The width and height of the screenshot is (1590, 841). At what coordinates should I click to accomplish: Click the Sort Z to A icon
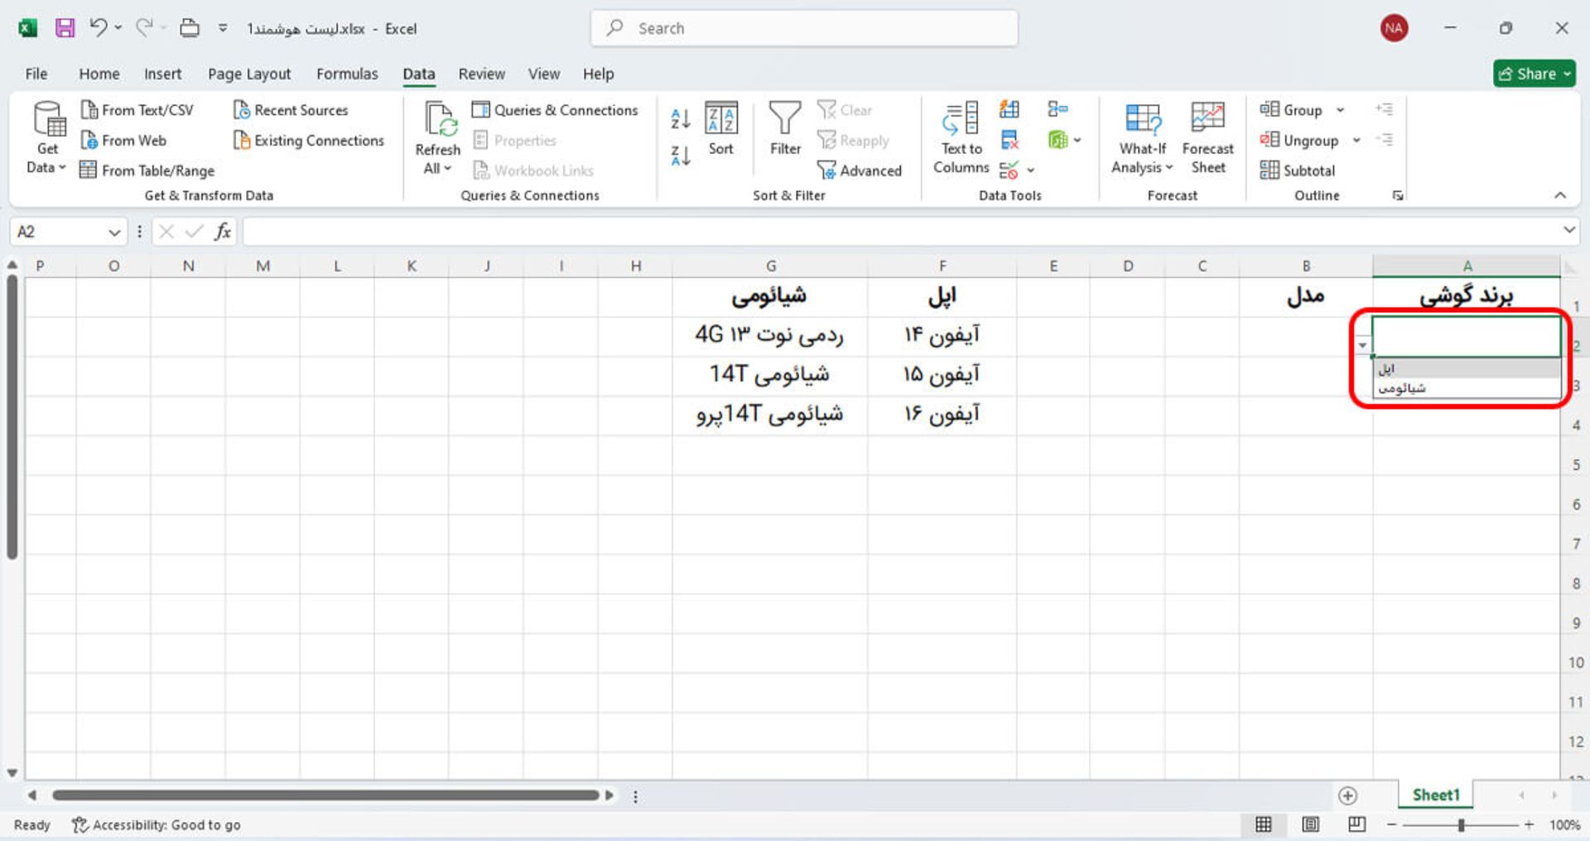[680, 156]
